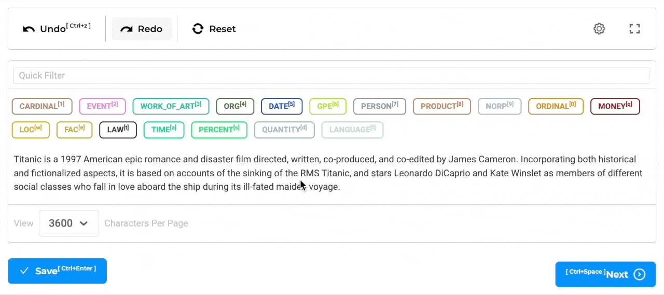Click the first word 'Titanic' in the passage

(27, 159)
